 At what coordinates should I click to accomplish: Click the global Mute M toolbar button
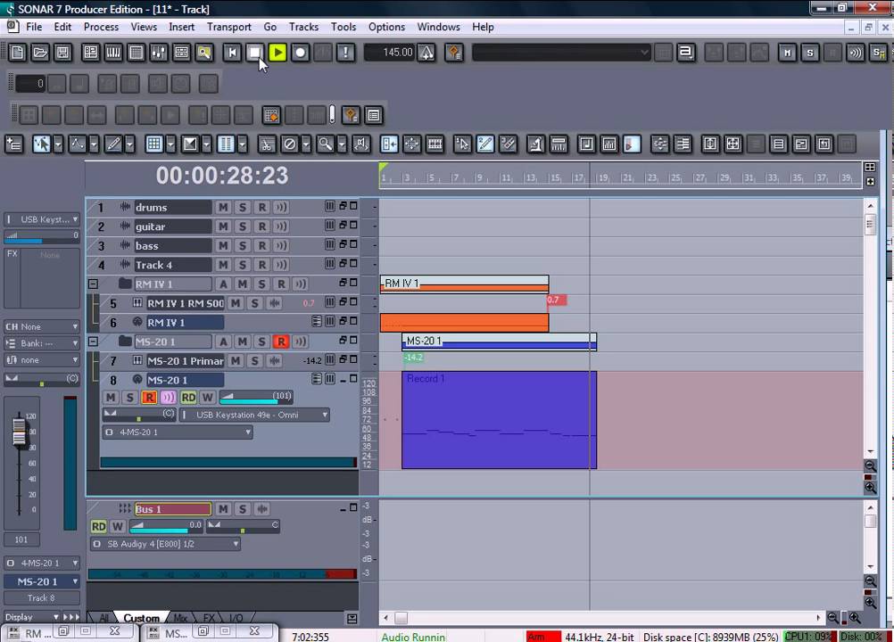pyautogui.click(x=788, y=53)
